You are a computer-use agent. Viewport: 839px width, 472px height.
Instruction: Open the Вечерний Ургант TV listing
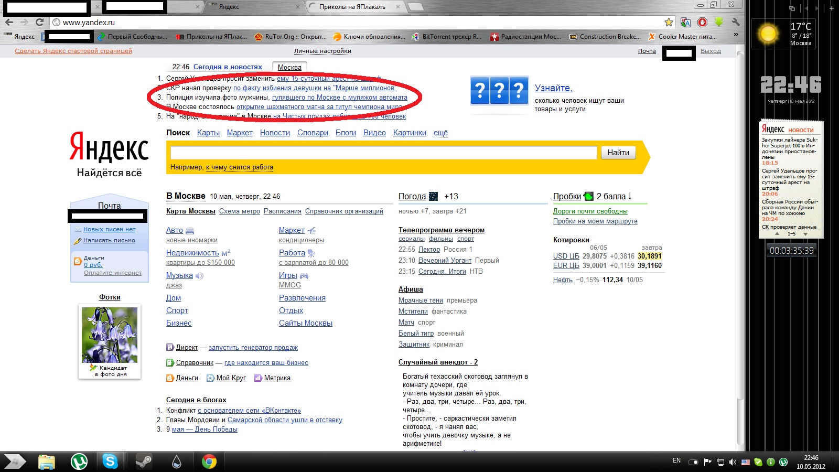pyautogui.click(x=445, y=260)
